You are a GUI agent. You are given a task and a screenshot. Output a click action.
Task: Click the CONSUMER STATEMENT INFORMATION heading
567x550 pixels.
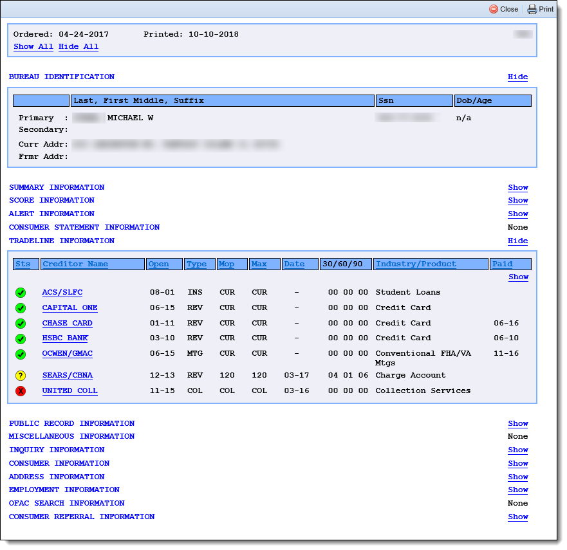tap(84, 227)
